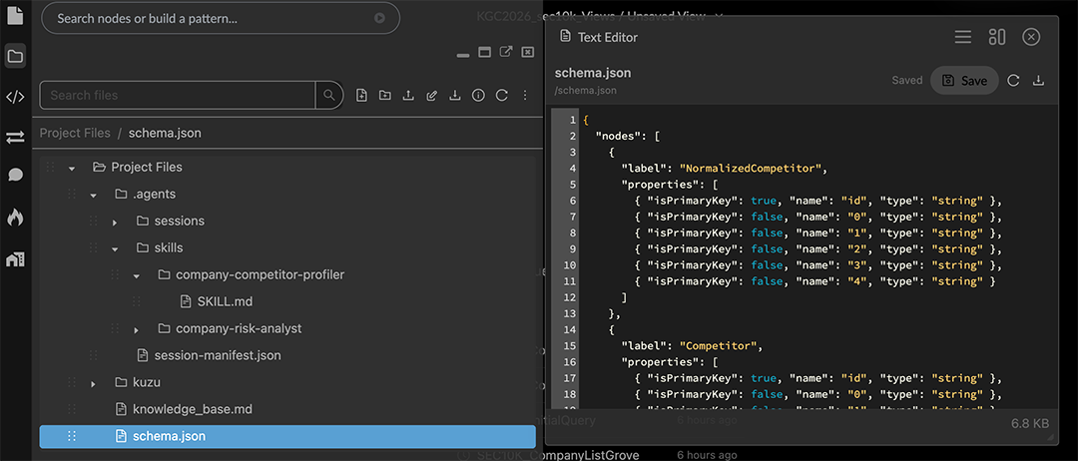Expand the kuzu folder
This screenshot has width=1078, height=461.
tap(94, 383)
